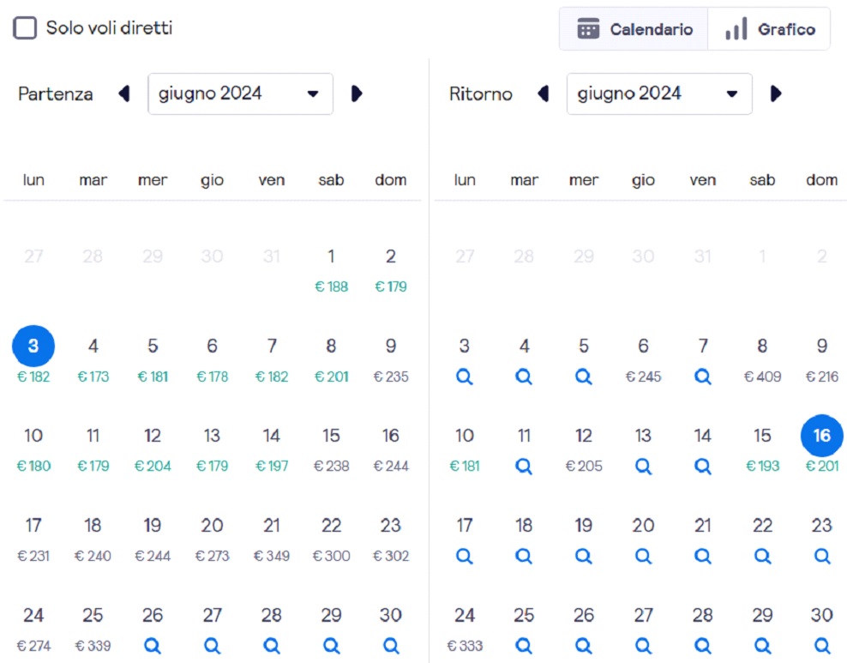Search price for return on 21 June
847x663 pixels.
pos(703,556)
